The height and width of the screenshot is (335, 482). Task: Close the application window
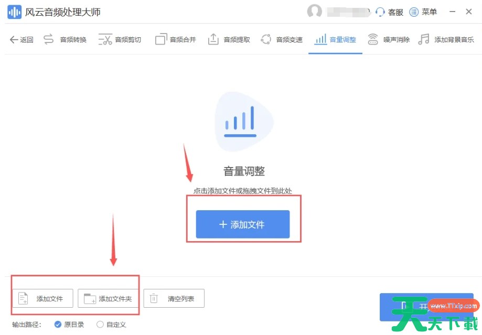[468, 12]
